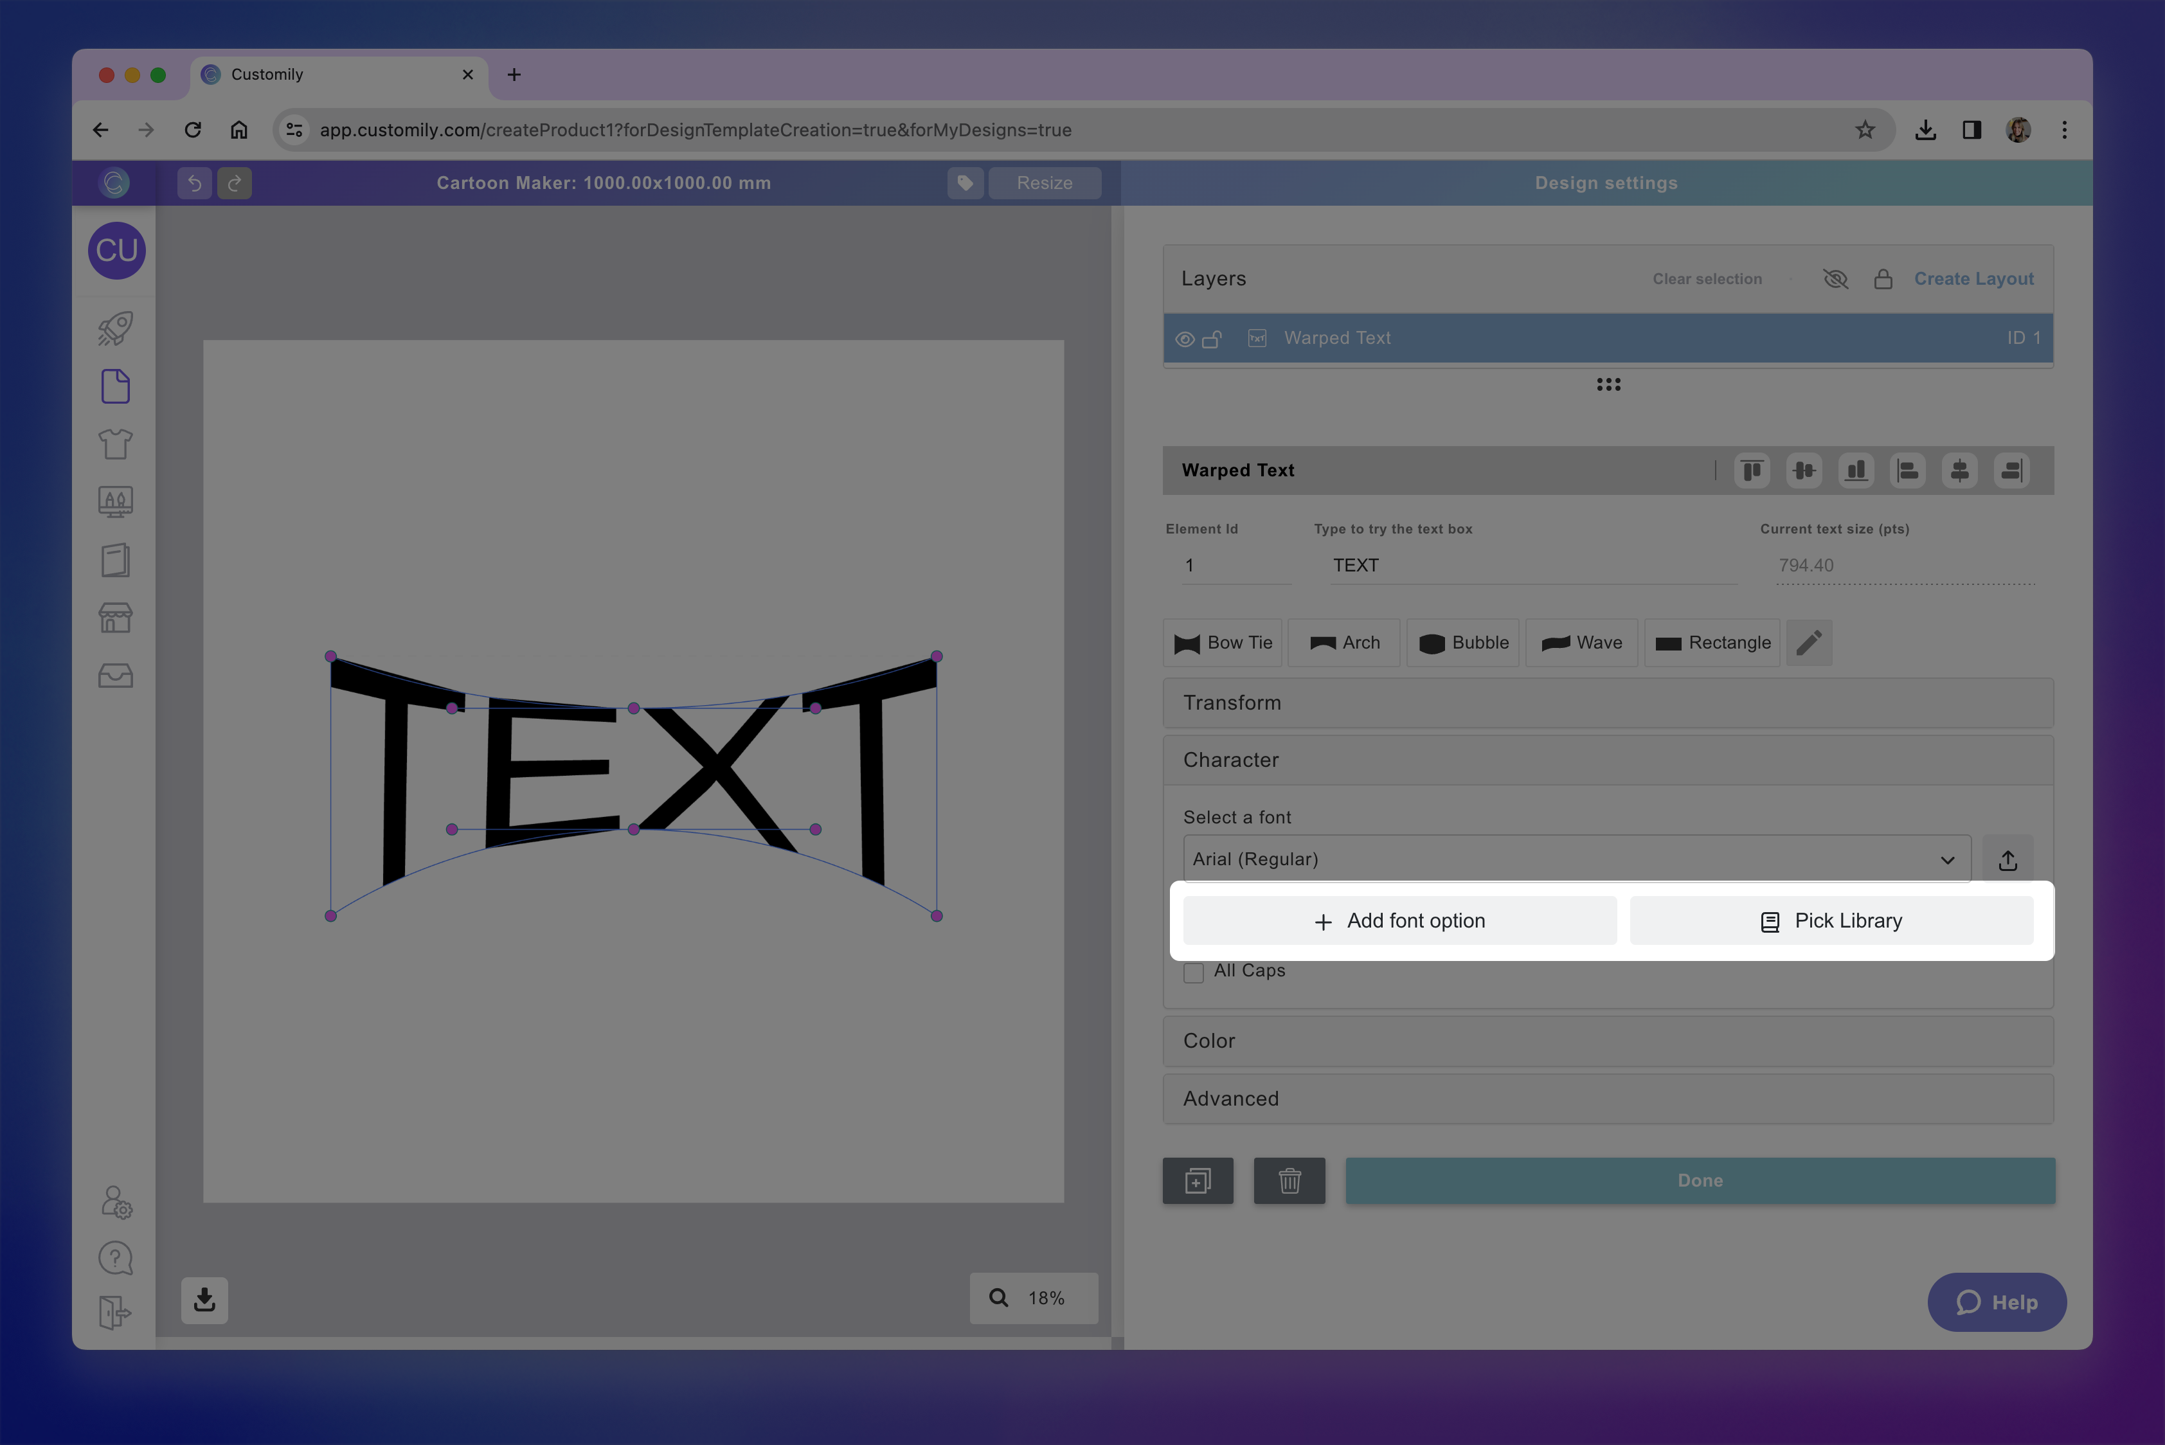Select the custom warp edit pencil icon
The width and height of the screenshot is (2165, 1445).
click(x=1808, y=642)
